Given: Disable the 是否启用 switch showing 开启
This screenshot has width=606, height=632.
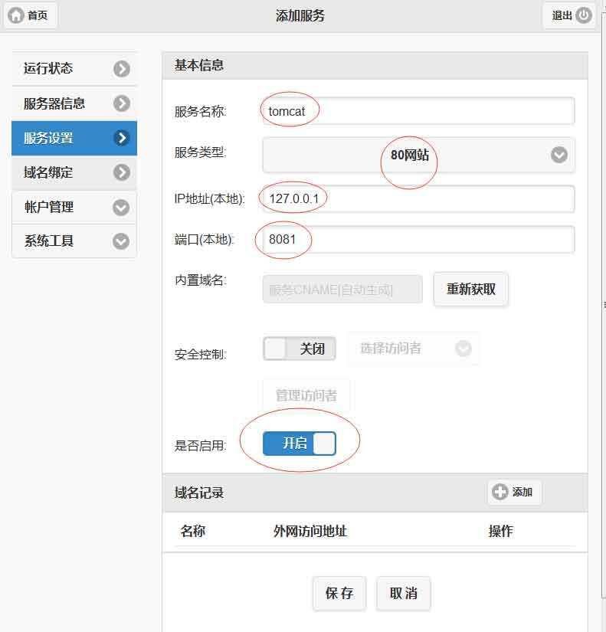Looking at the screenshot, I should (300, 444).
